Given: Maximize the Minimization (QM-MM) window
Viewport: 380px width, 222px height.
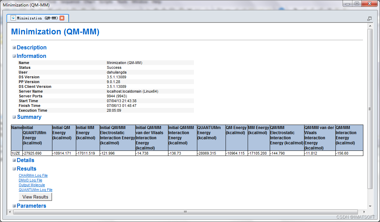Looking at the screenshot, I should pyautogui.click(x=357, y=4).
